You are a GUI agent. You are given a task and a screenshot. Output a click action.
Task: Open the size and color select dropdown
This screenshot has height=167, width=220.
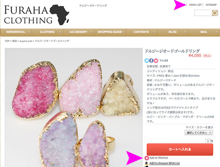[x=198, y=133]
